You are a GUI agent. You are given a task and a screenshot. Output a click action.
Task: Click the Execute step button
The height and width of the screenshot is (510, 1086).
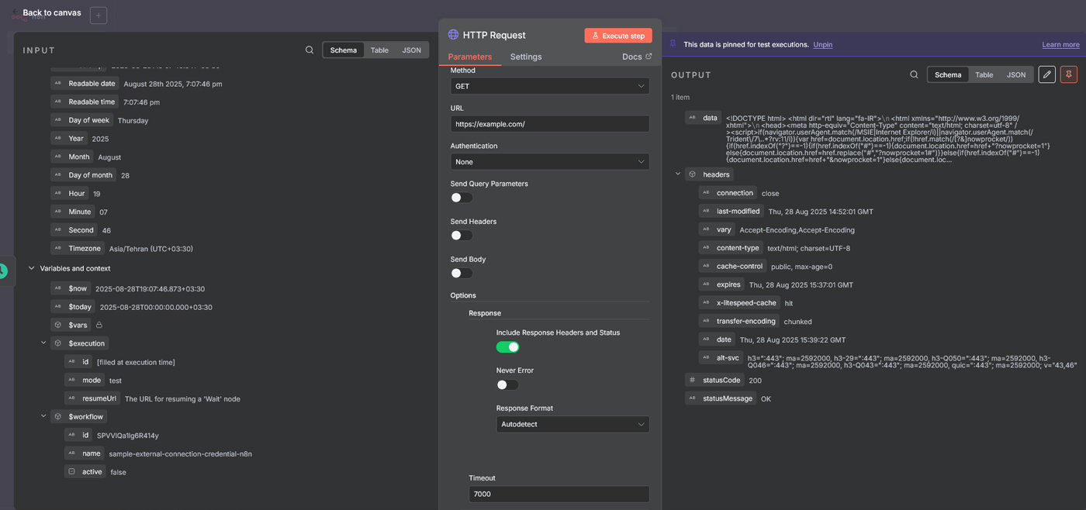pyautogui.click(x=617, y=36)
